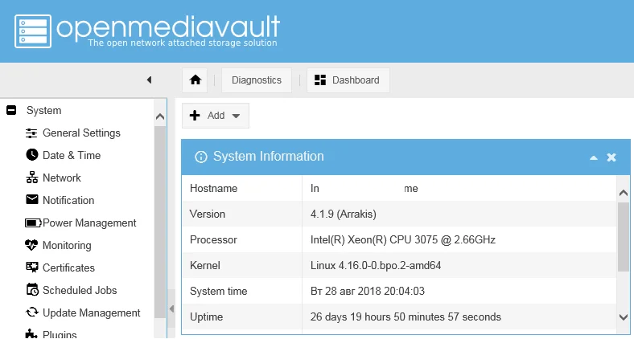Click the version value 4.1.9 (Arrakis)
The image size is (634, 339).
coord(344,214)
